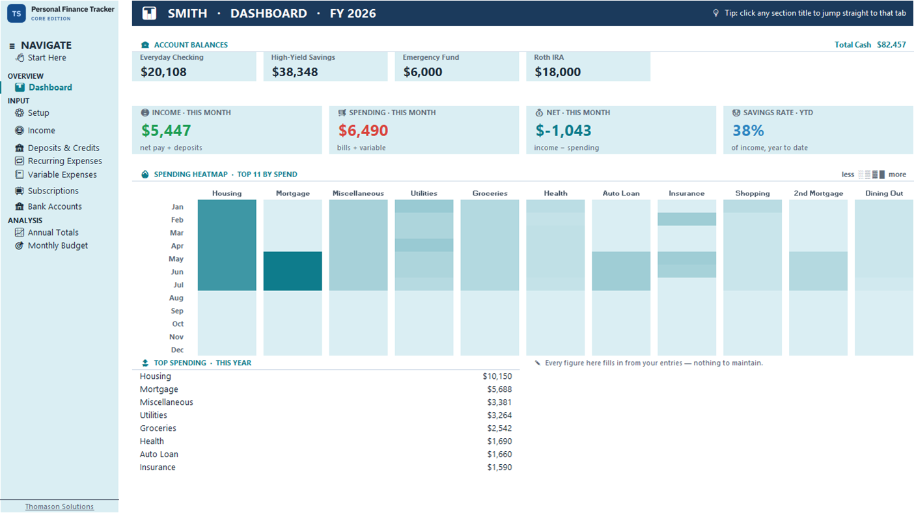Select the Emergency Fund card
The width and height of the screenshot is (914, 513).
point(457,66)
